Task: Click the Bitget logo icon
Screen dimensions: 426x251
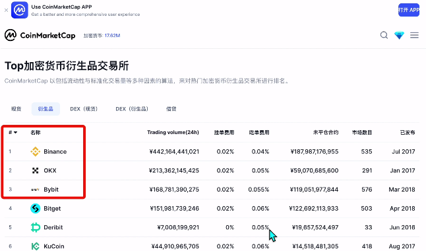Action: click(36, 209)
